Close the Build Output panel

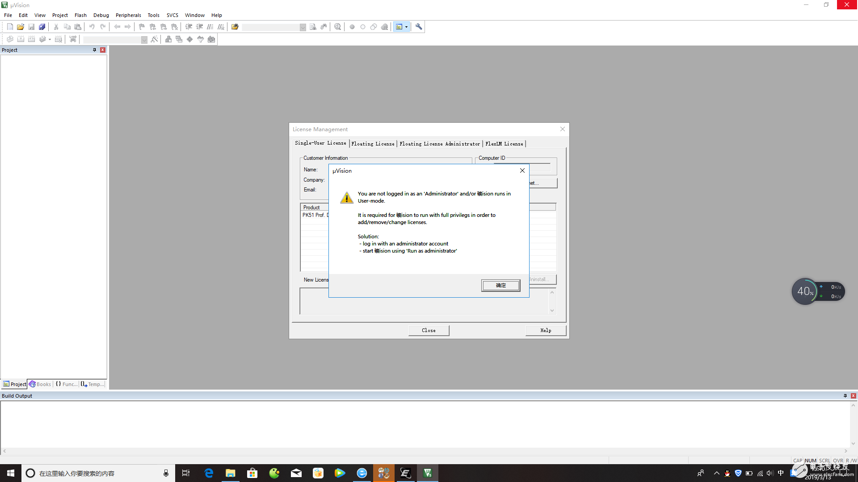tap(853, 396)
